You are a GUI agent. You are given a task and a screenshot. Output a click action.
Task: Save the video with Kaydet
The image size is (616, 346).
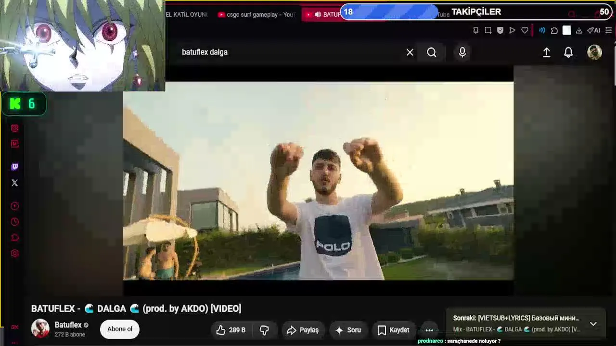393,330
